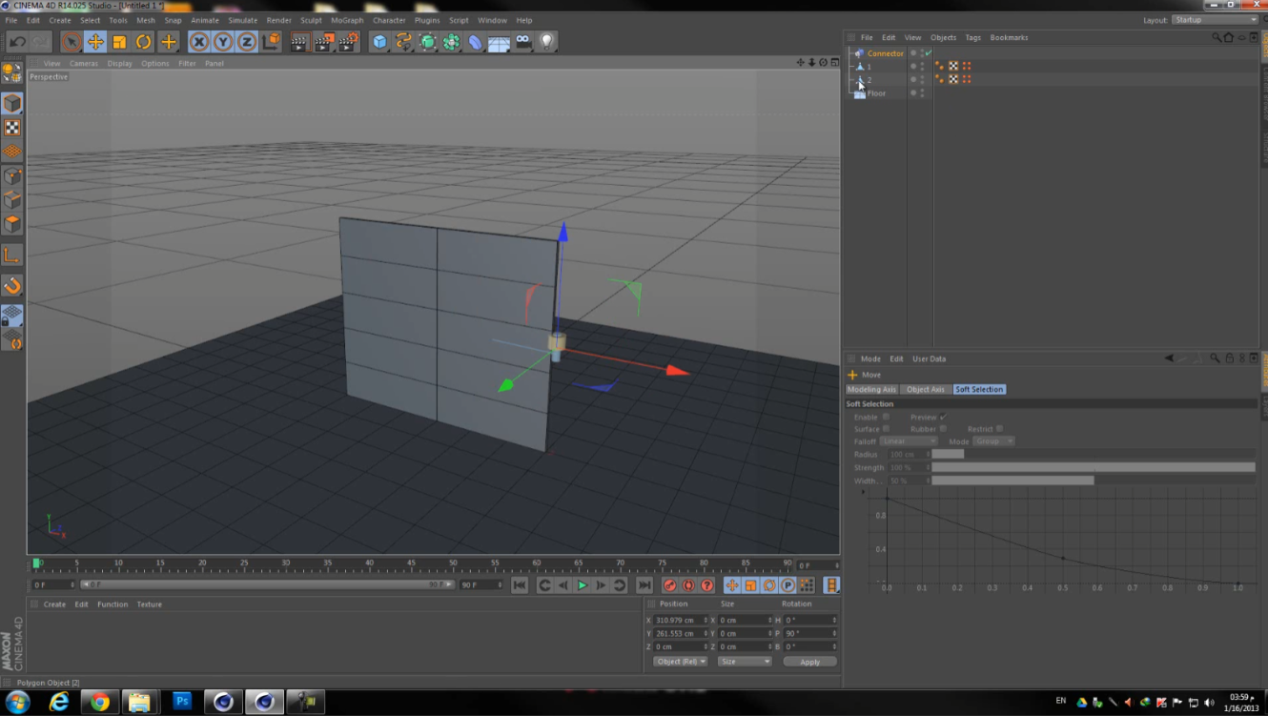The image size is (1268, 716).
Task: Activate the Rotate tool in top toolbar
Action: [x=143, y=42]
